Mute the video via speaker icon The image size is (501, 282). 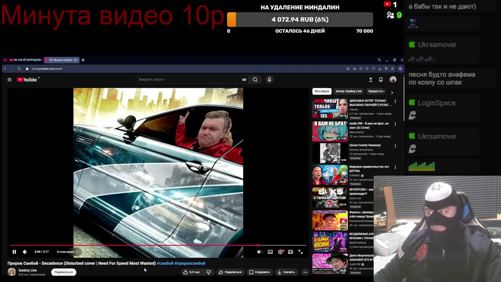pyautogui.click(x=25, y=252)
